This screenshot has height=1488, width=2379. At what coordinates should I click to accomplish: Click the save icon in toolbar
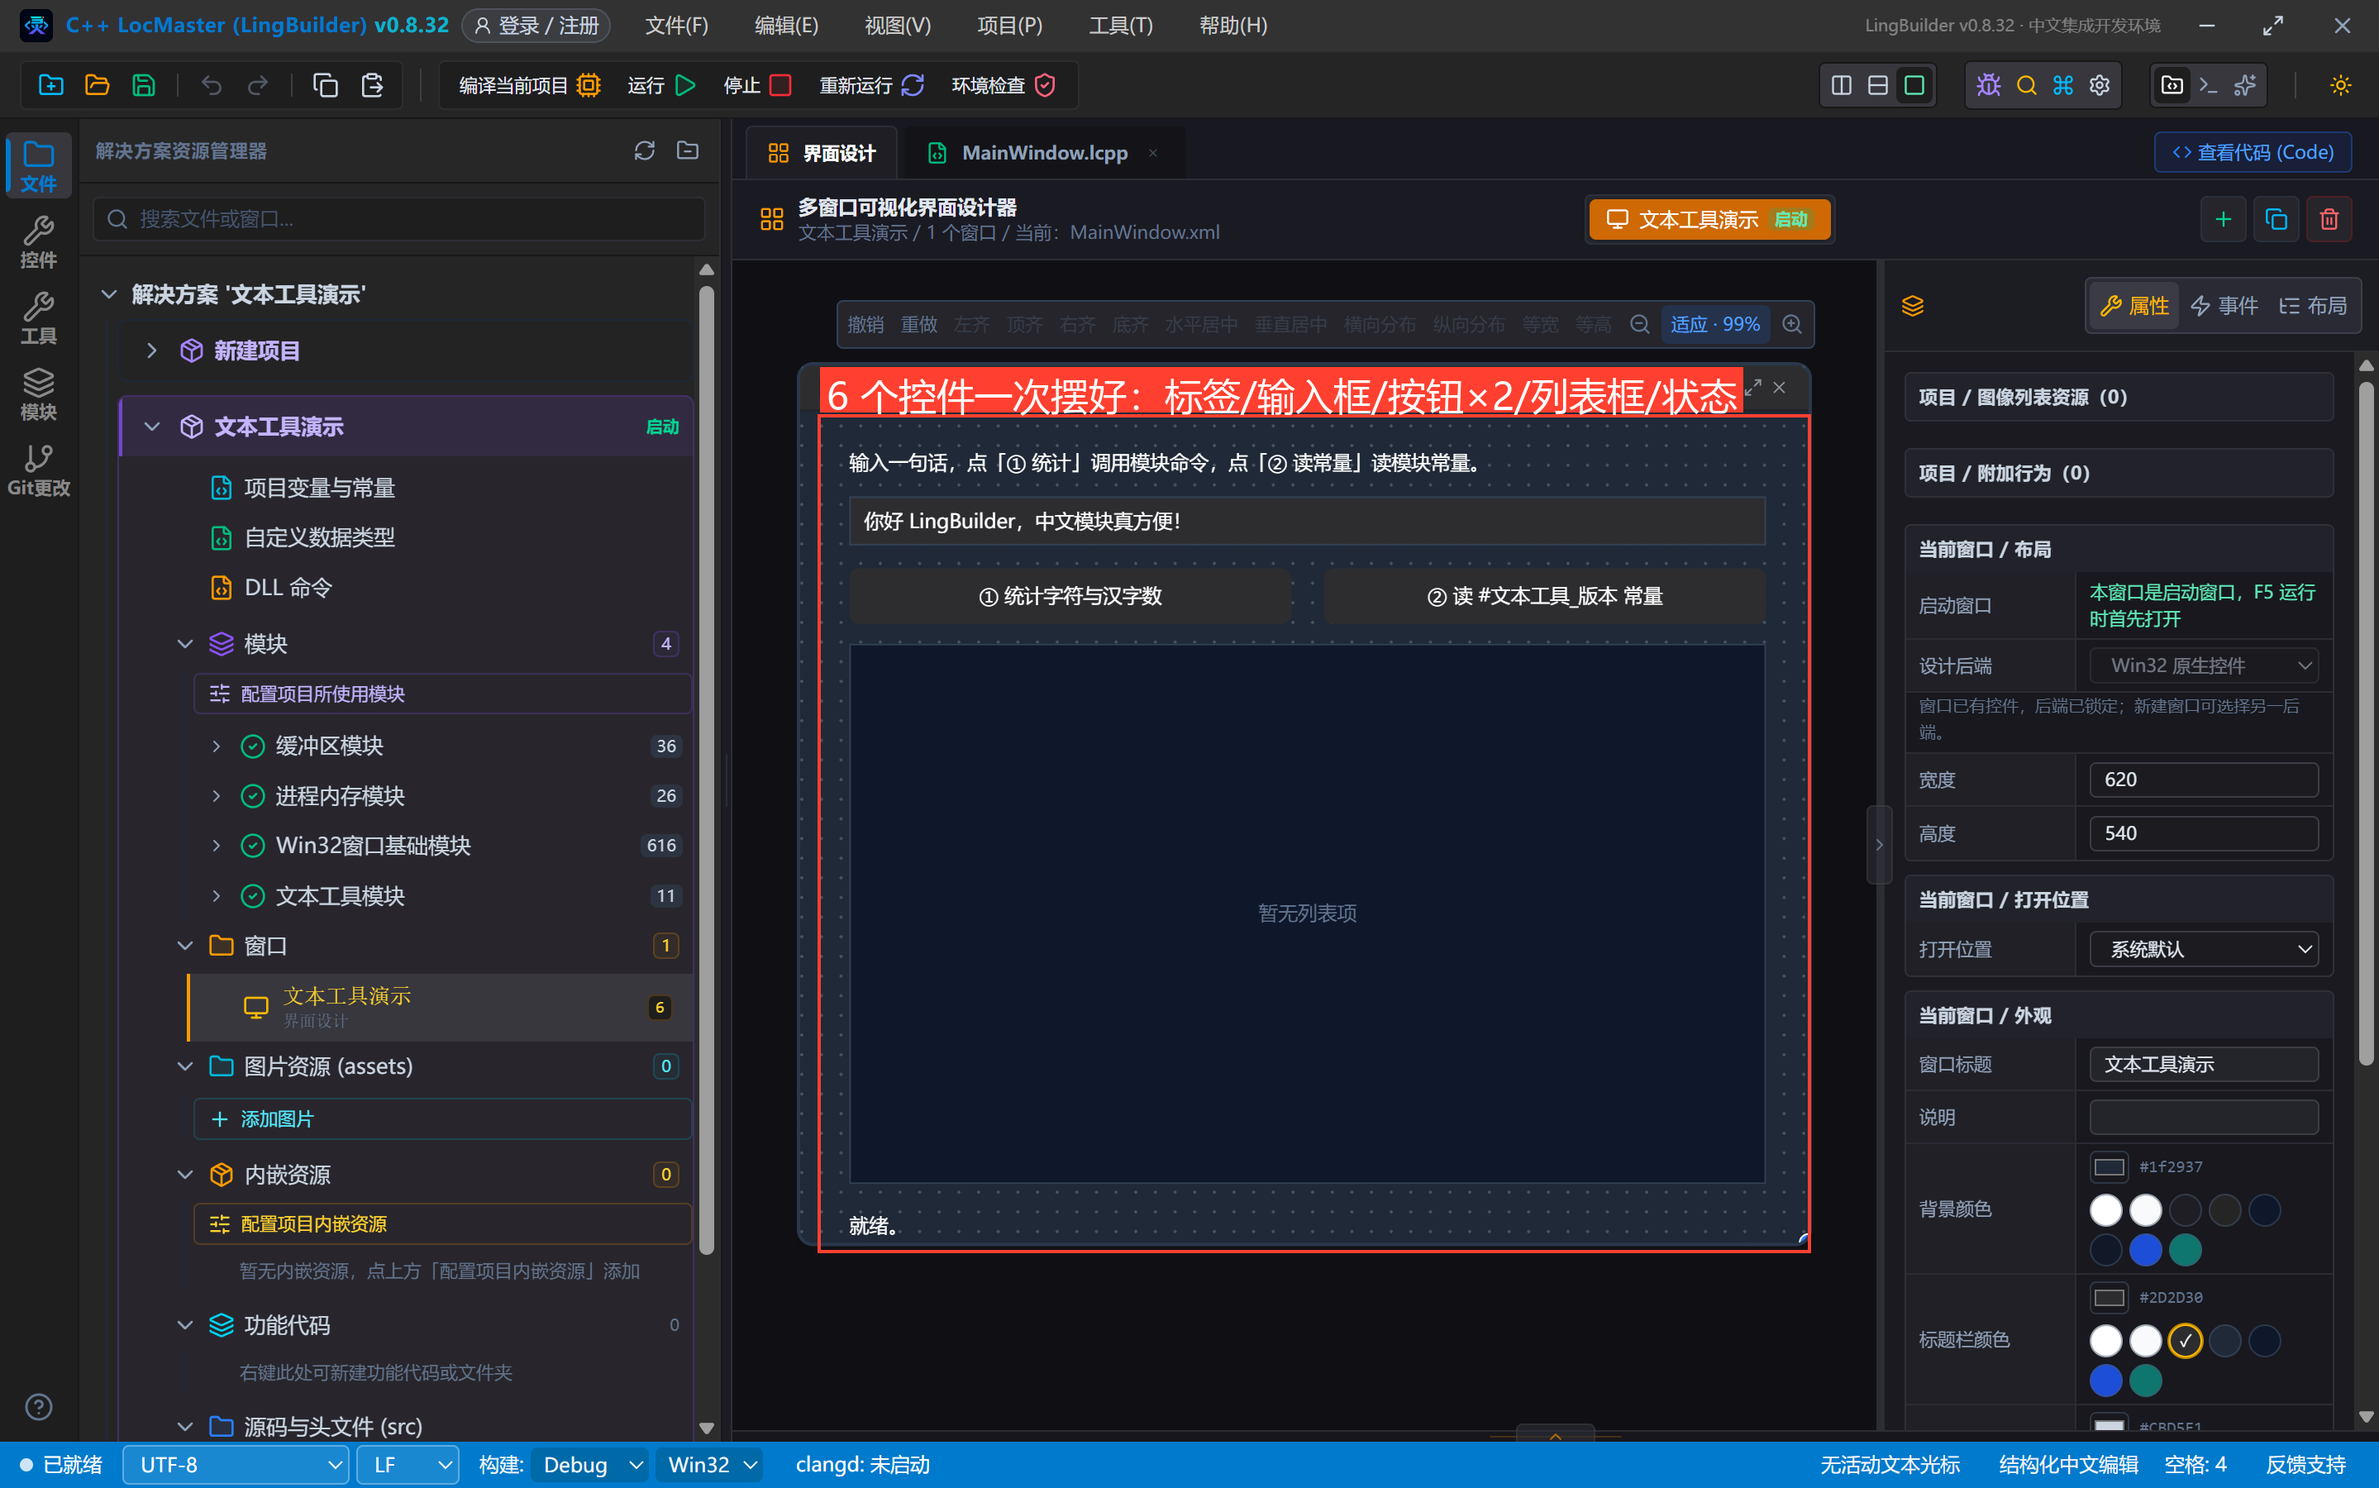click(144, 86)
